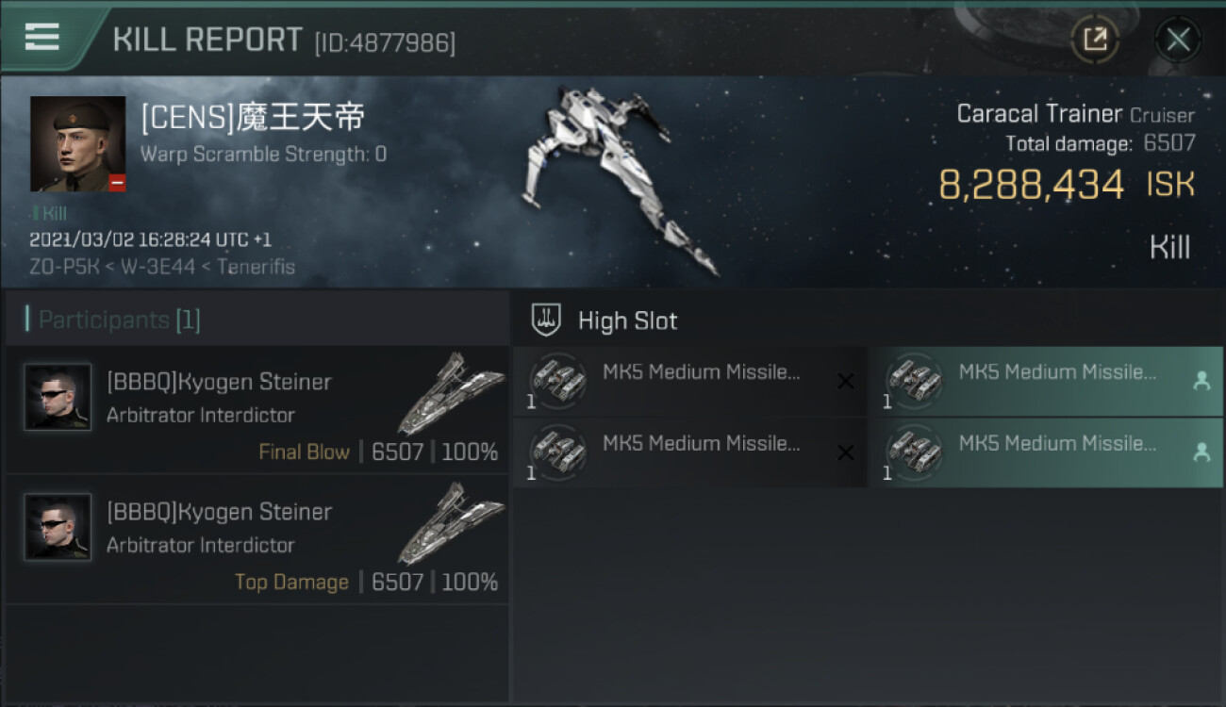
Task: Click the share kill report icon
Action: pyautogui.click(x=1095, y=40)
